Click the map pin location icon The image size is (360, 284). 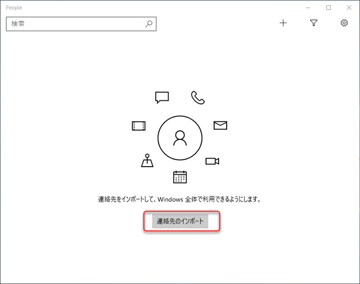pyautogui.click(x=147, y=160)
